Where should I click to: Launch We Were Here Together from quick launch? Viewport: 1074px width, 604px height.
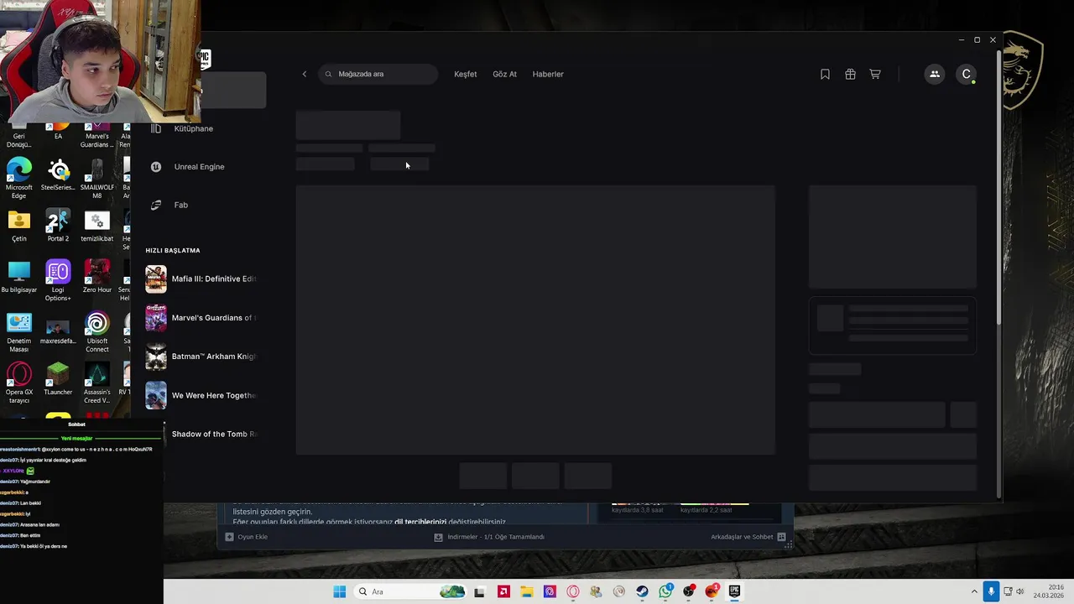coord(201,395)
